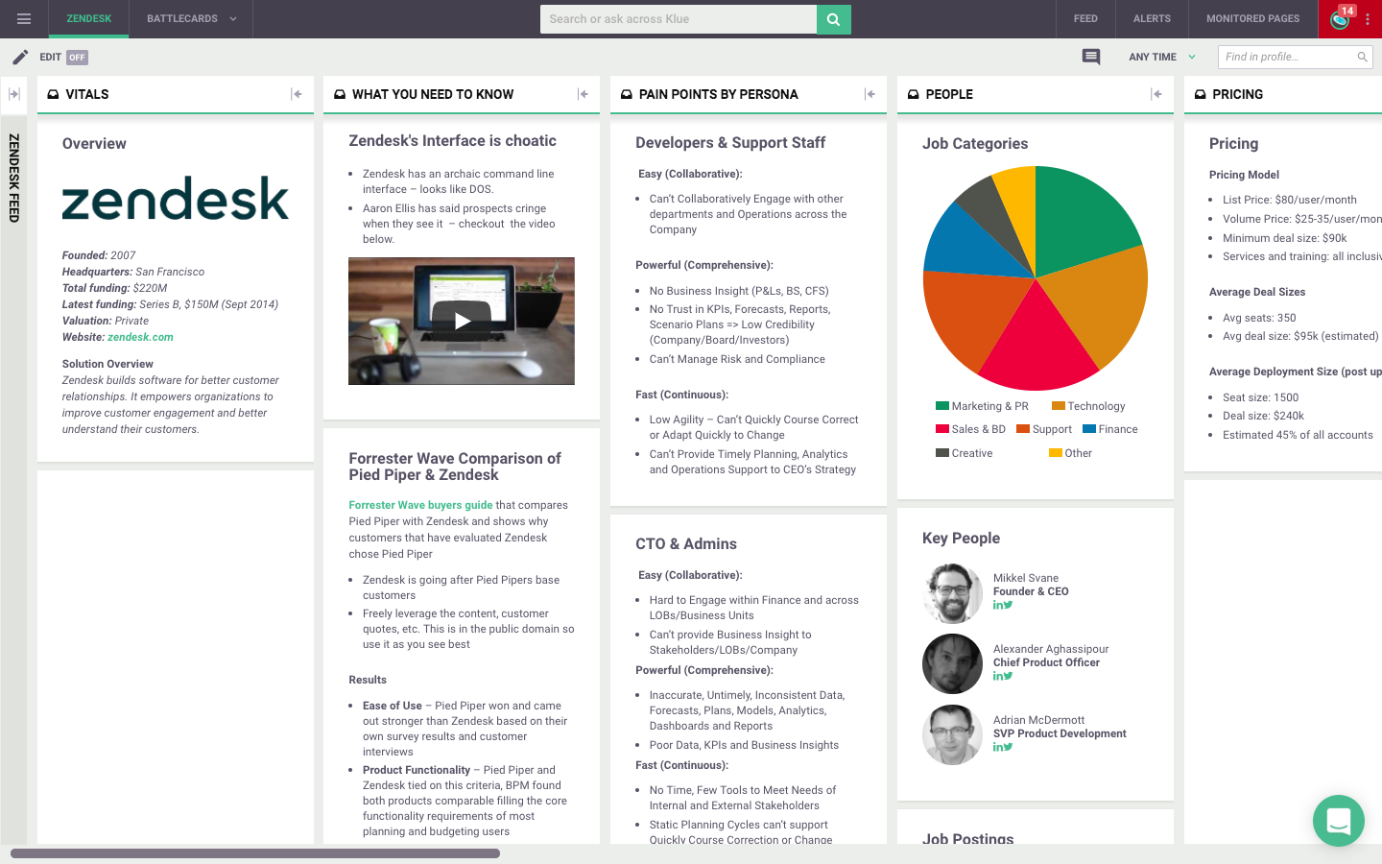1382x864 pixels.
Task: Click the Vitals column folder icon
Action: point(53,94)
